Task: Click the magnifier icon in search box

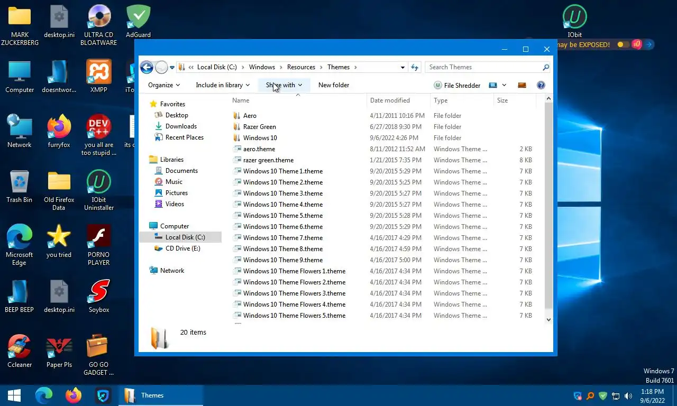Action: pos(546,67)
